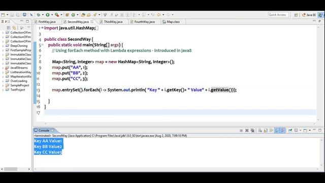Click the New file wizard icon
Screen dimensions: 325x183
tap(3, 15)
